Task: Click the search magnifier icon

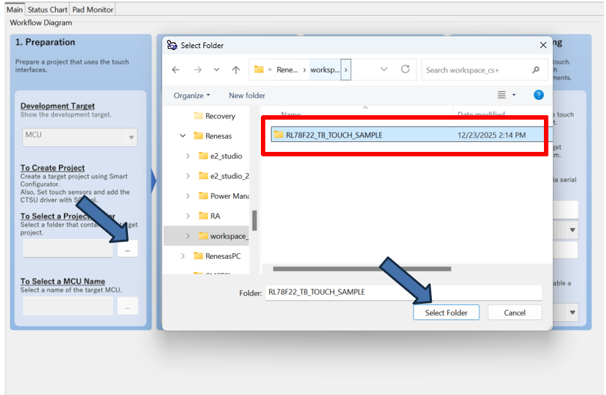Action: point(536,70)
